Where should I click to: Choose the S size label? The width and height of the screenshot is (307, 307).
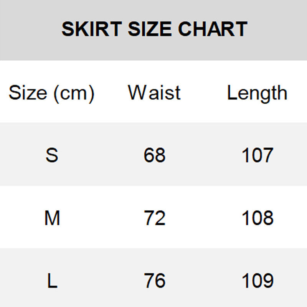[52, 155]
